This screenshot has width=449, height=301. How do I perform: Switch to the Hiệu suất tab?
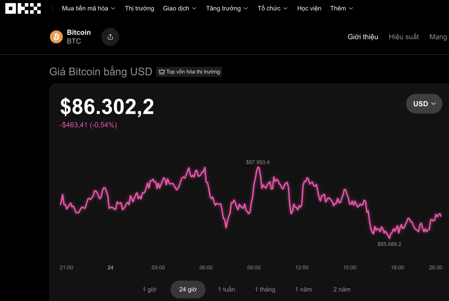click(x=404, y=37)
